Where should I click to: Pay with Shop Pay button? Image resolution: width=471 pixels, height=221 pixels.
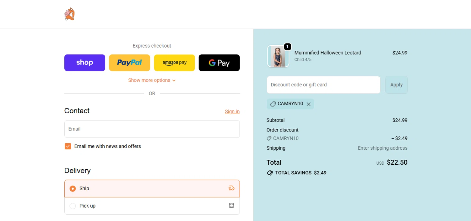(85, 63)
